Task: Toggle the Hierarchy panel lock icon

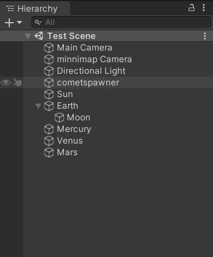Action: (x=191, y=8)
